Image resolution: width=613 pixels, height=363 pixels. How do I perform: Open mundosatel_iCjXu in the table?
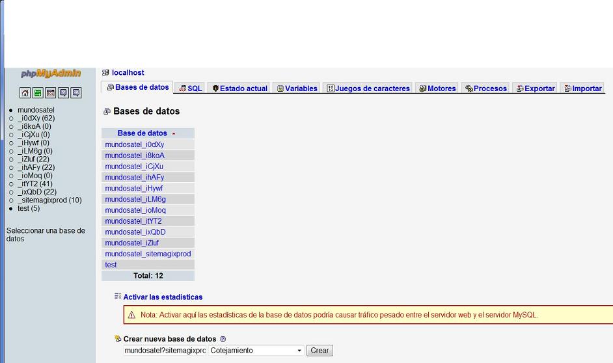pyautogui.click(x=134, y=167)
